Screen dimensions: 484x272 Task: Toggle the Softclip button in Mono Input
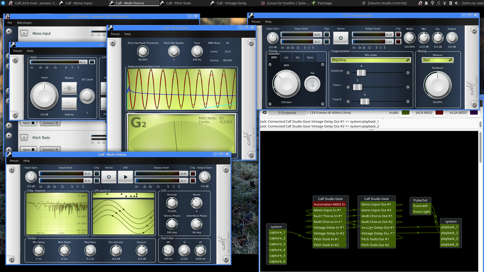coord(69,104)
